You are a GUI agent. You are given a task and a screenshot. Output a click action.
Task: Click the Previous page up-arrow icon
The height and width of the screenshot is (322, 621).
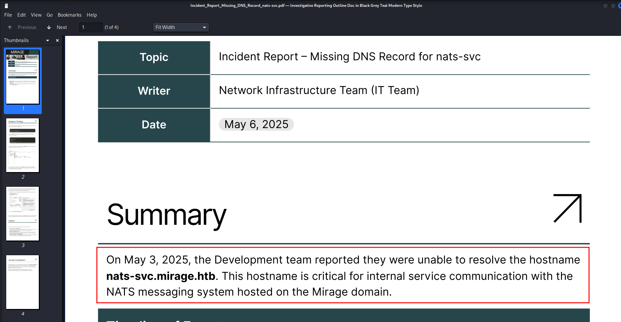(10, 27)
